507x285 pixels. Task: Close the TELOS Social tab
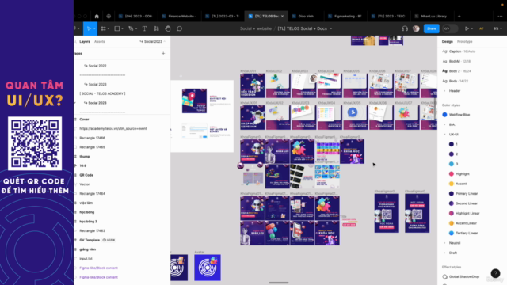coord(282,16)
